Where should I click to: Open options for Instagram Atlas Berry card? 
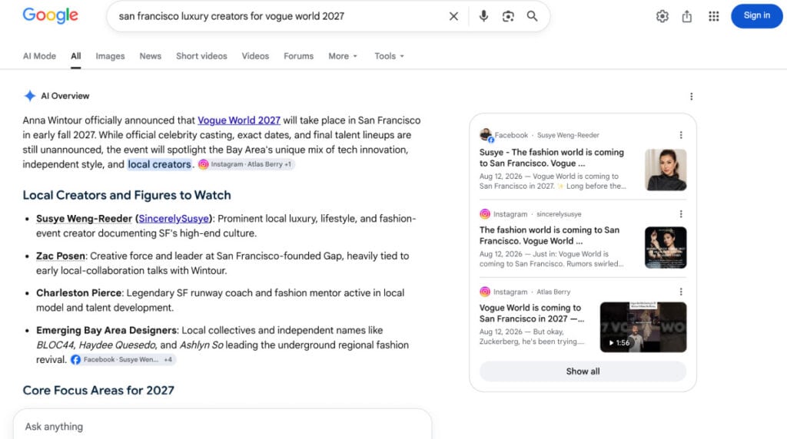click(x=681, y=292)
